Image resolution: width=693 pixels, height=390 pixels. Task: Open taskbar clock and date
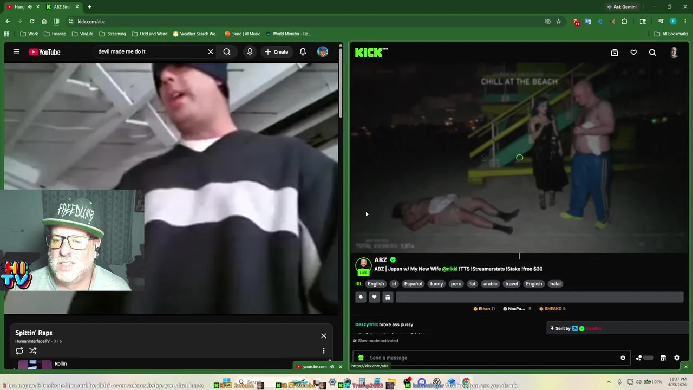point(678,382)
